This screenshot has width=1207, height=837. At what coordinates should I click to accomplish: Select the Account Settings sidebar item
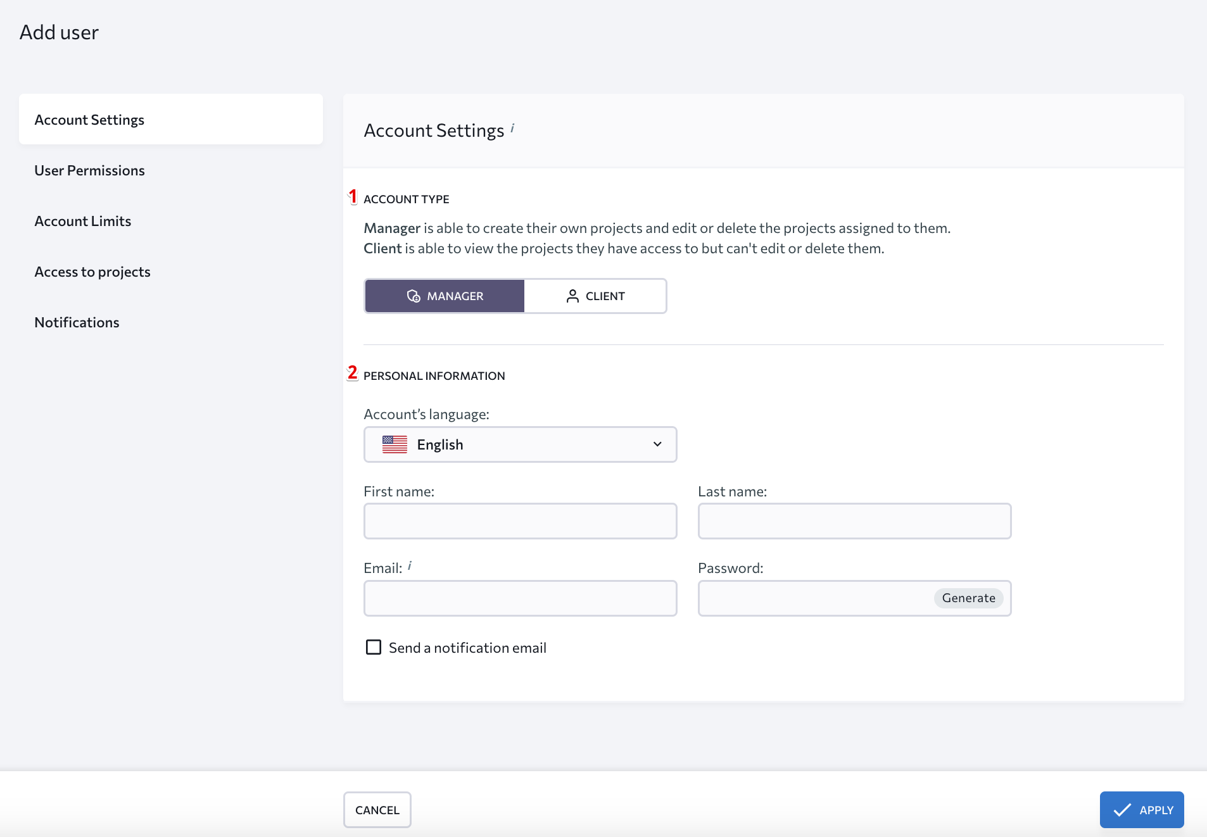(89, 120)
